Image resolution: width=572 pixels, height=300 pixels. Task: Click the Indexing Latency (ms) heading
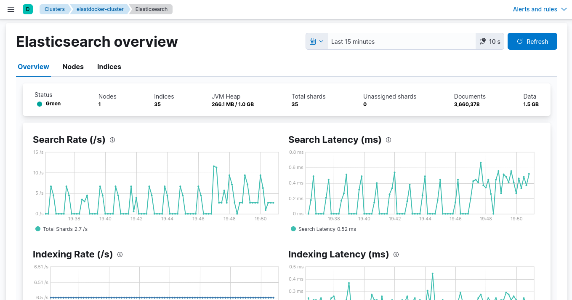338,254
